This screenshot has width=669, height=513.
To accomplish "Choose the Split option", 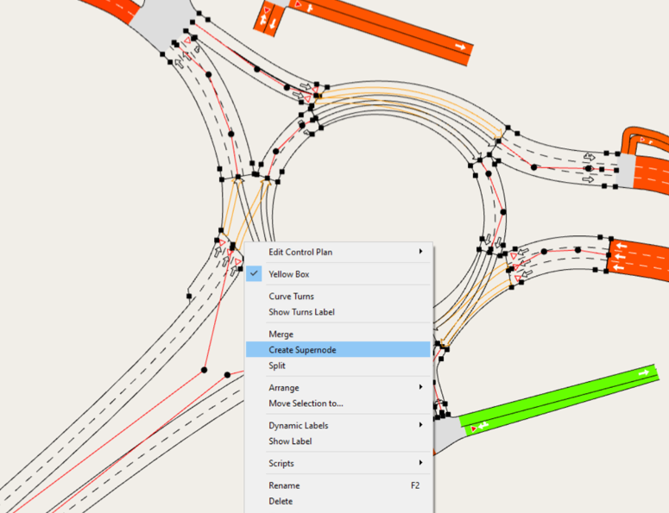I will point(338,366).
